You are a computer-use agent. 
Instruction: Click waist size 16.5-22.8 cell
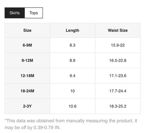tap(118, 60)
